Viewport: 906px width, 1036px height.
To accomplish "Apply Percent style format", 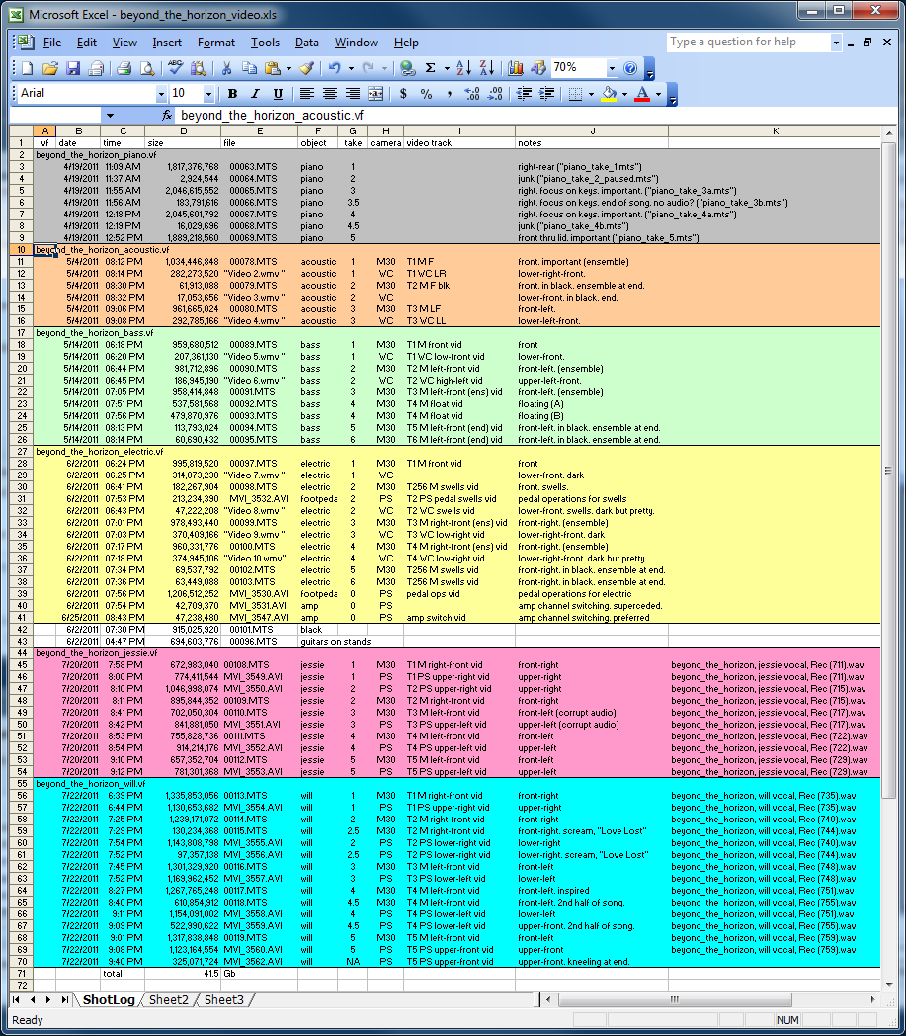I will (427, 94).
